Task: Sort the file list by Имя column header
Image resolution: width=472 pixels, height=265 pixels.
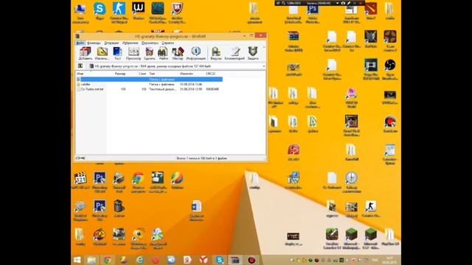Action: [x=80, y=74]
